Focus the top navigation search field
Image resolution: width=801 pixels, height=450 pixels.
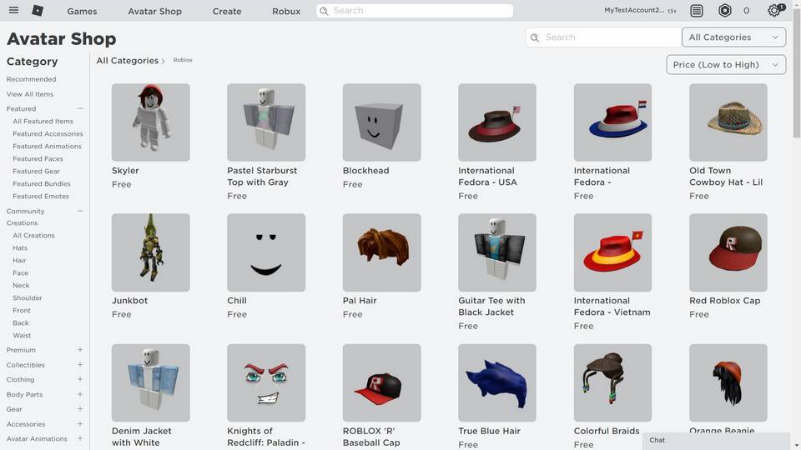(x=415, y=11)
